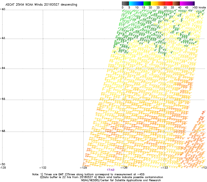This screenshot has height=182, width=207.
Task: Click the '>50 knots' legend label
Action: [x=199, y=7]
